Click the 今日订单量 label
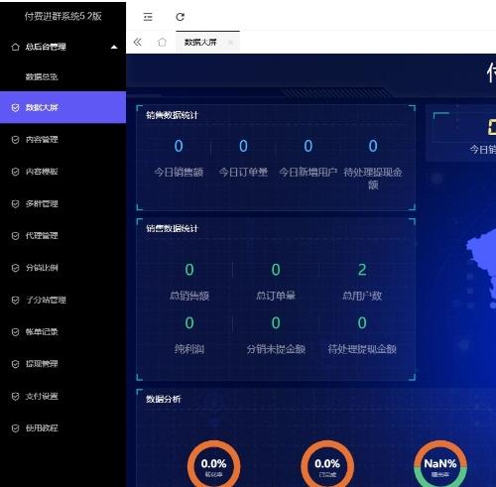 [x=243, y=172]
